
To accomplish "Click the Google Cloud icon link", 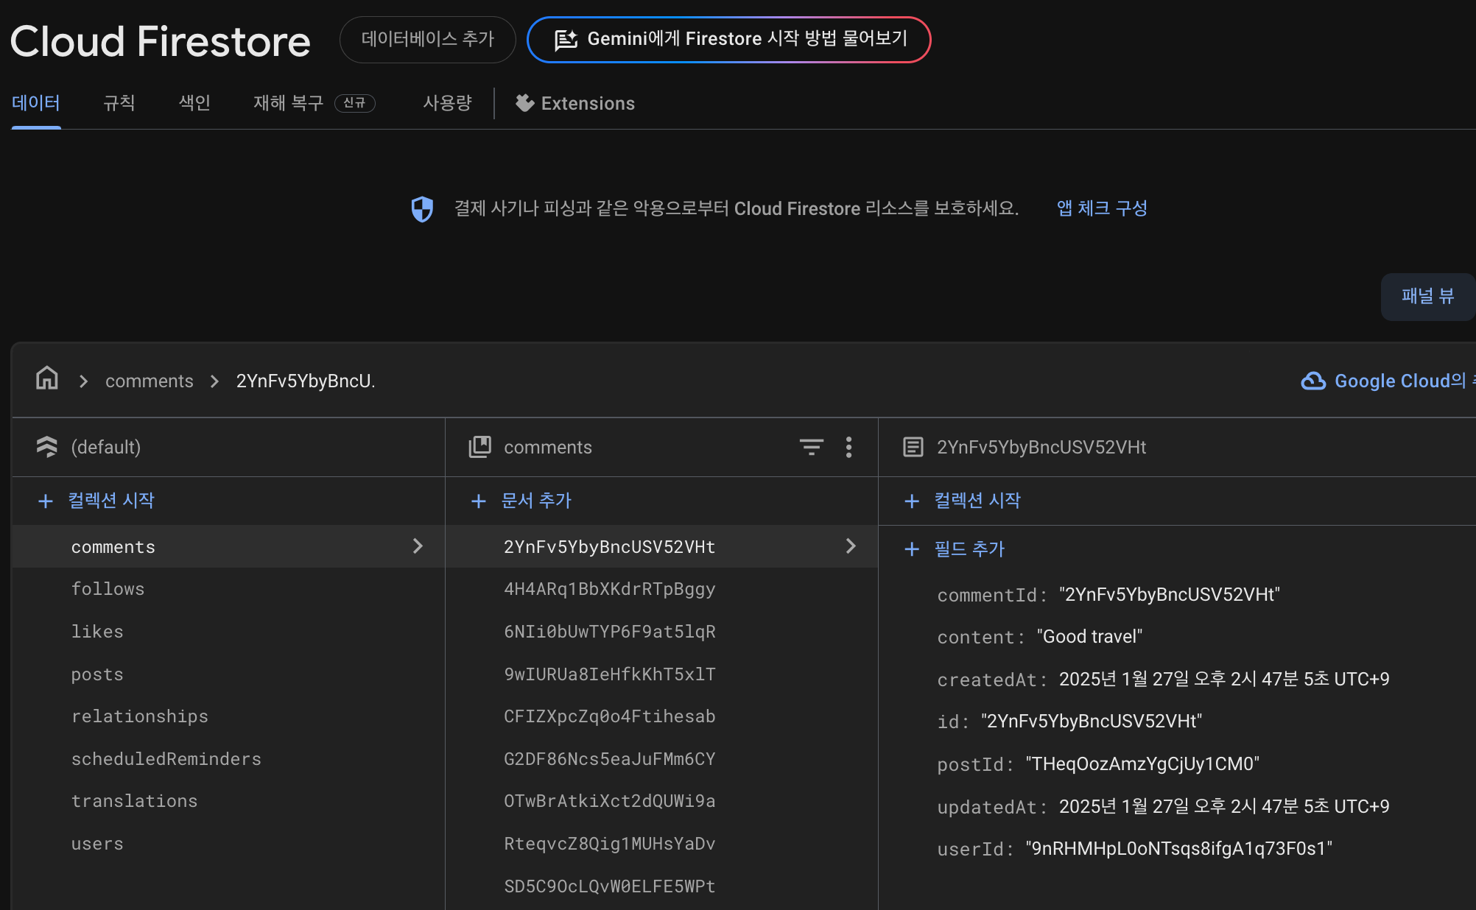I will click(x=1313, y=381).
